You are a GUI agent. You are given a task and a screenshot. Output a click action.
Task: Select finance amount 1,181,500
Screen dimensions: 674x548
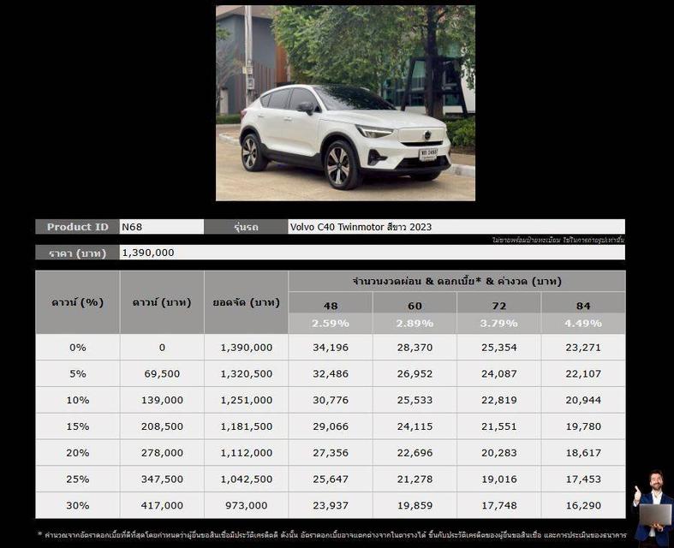[246, 426]
